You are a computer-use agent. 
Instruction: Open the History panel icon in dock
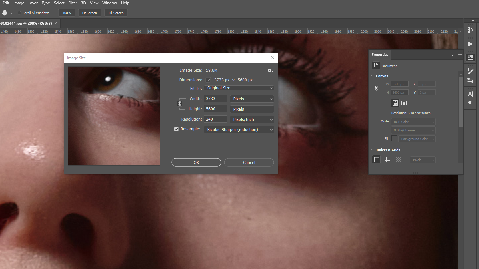click(x=470, y=30)
